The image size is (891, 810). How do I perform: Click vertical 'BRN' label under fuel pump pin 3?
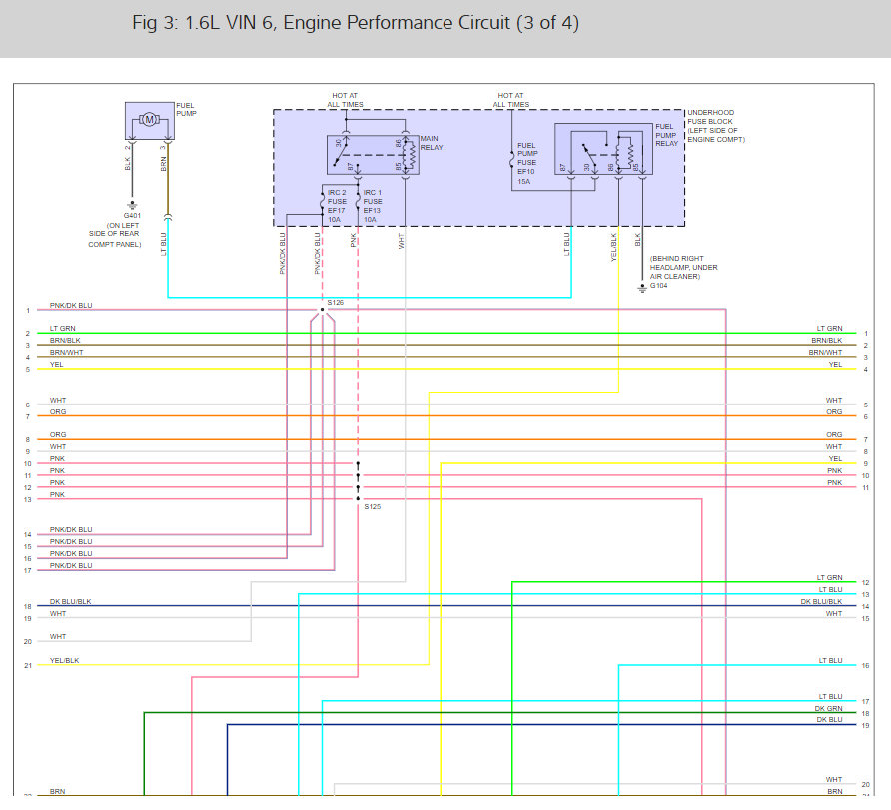(x=163, y=164)
